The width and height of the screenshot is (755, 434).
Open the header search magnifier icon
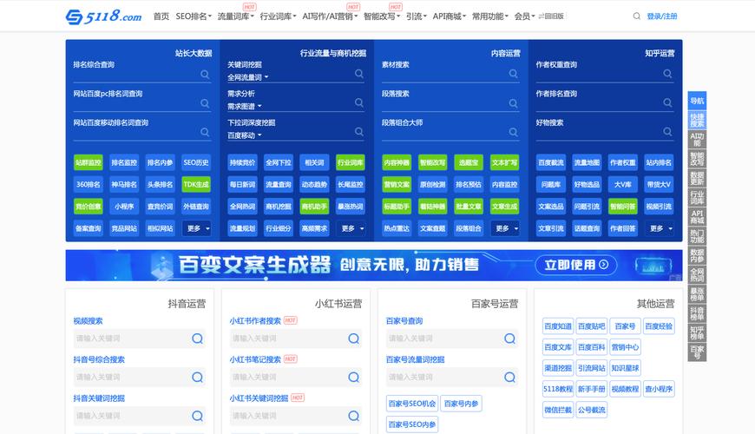coord(637,16)
